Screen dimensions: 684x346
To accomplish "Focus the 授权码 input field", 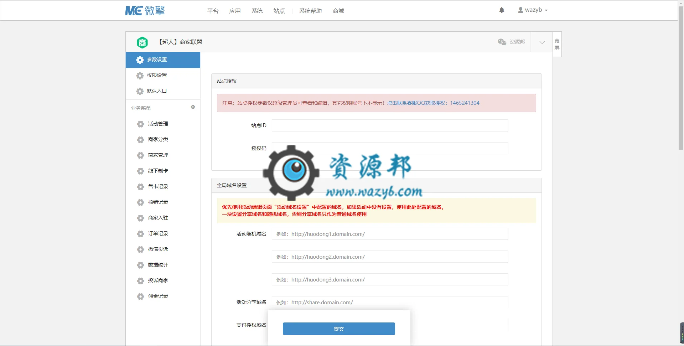I will coord(390,148).
